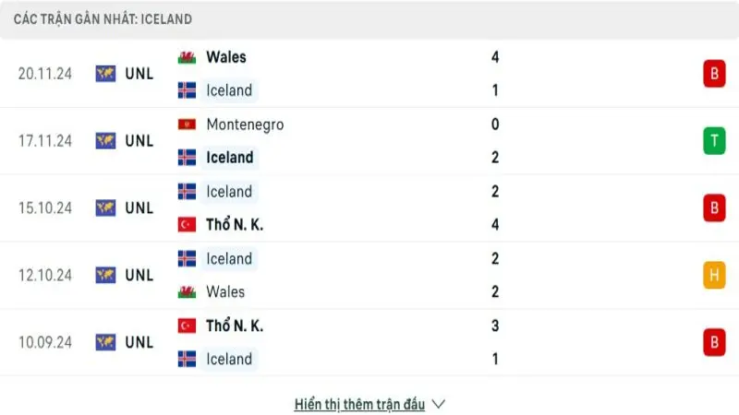739x415 pixels.
Task: Click UNL competition icon for 17.11.24
Action: [x=105, y=140]
